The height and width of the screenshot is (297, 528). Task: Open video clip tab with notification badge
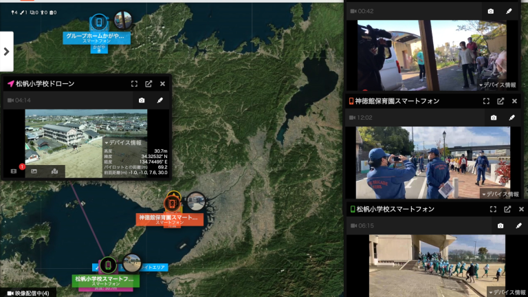[x=14, y=171]
